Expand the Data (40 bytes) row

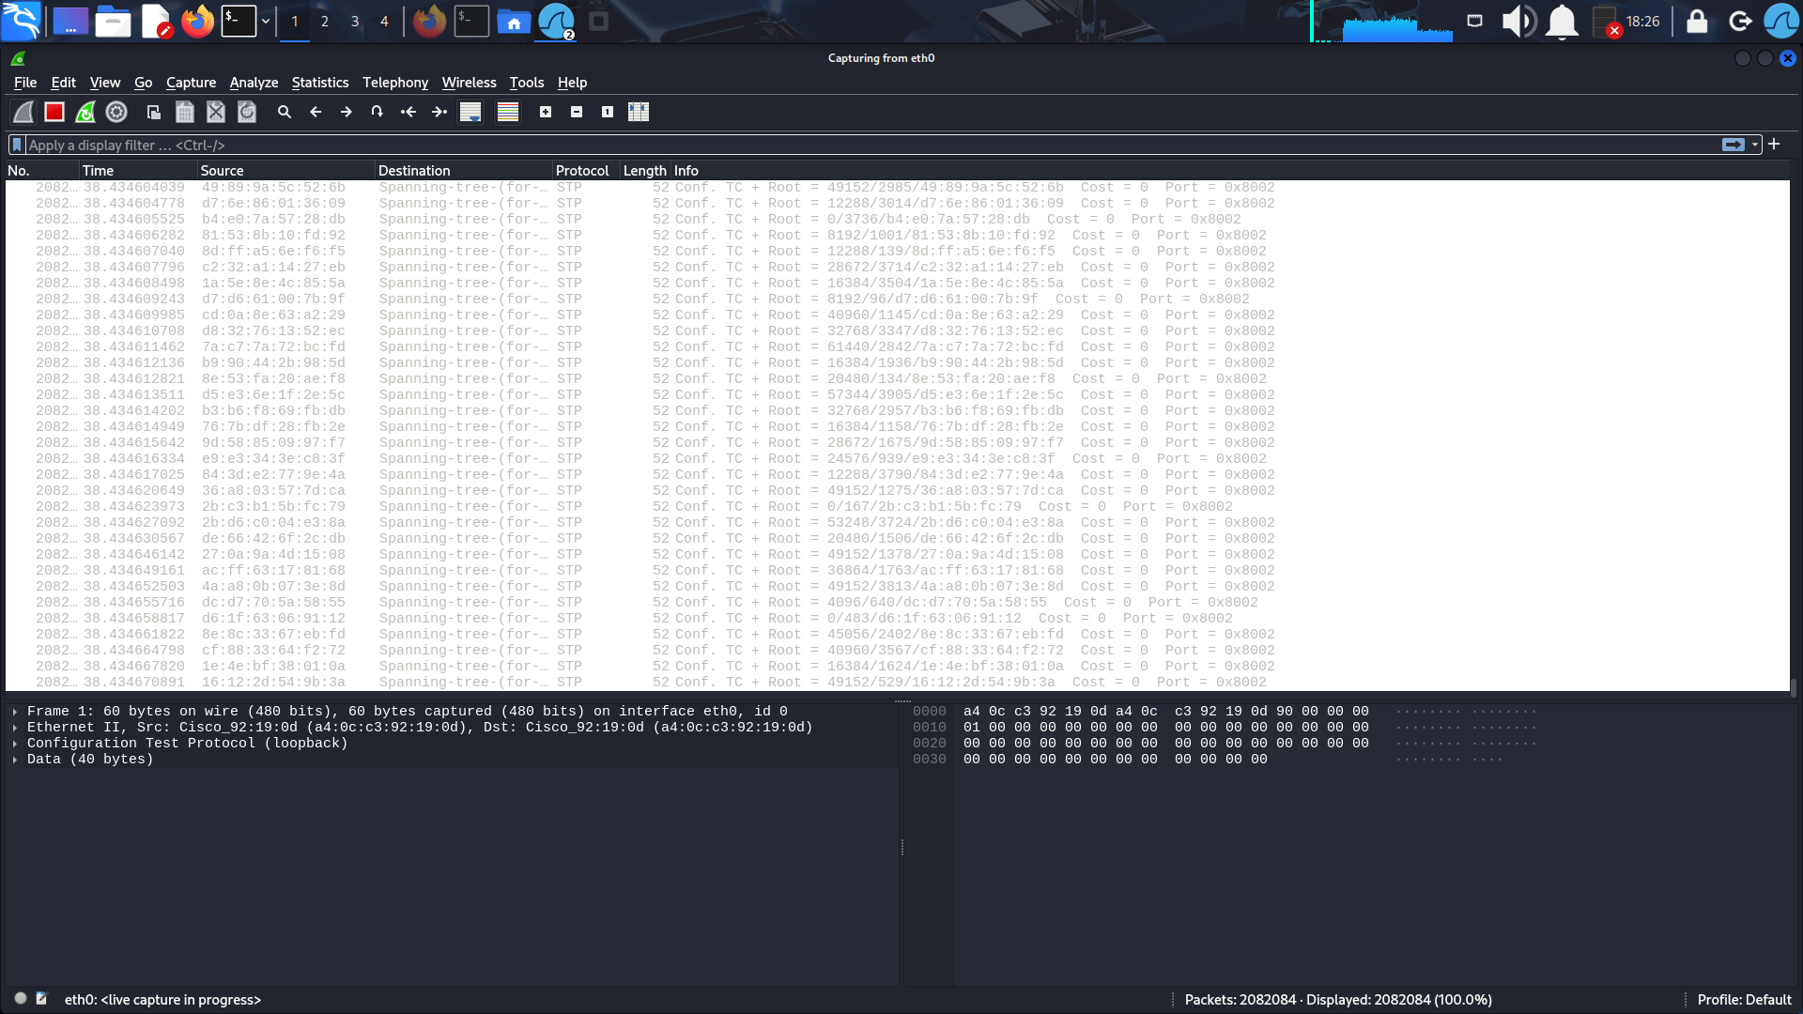[x=15, y=760]
